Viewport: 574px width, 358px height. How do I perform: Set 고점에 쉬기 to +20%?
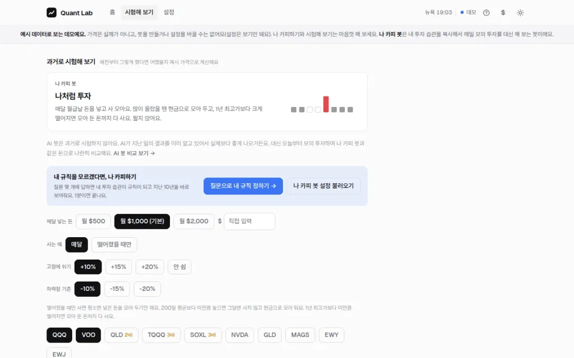(x=149, y=267)
